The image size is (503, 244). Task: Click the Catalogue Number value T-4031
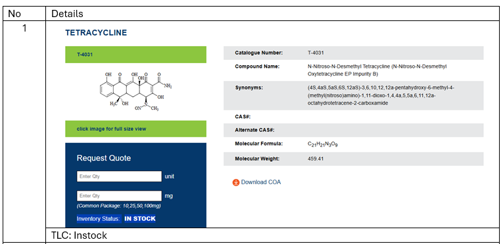(x=316, y=53)
